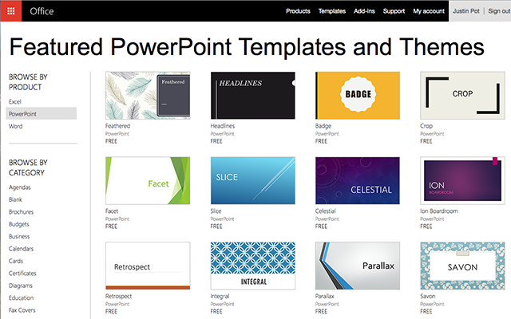The image size is (511, 319).
Task: Click the Retrospect title link below thumbnail
Action: (x=119, y=296)
